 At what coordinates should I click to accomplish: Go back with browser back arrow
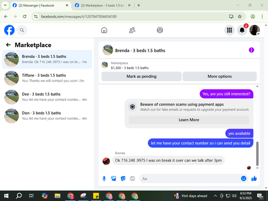coord(6,17)
